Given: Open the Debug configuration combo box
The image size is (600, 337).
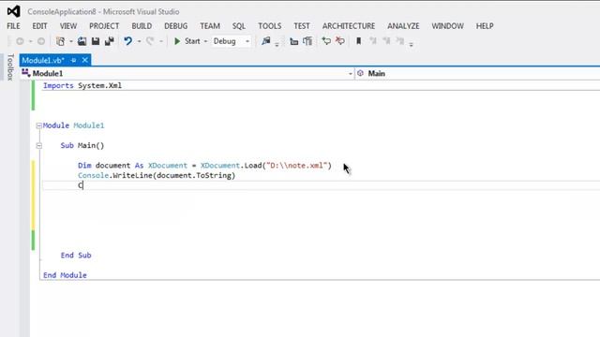Looking at the screenshot, I should click(232, 41).
